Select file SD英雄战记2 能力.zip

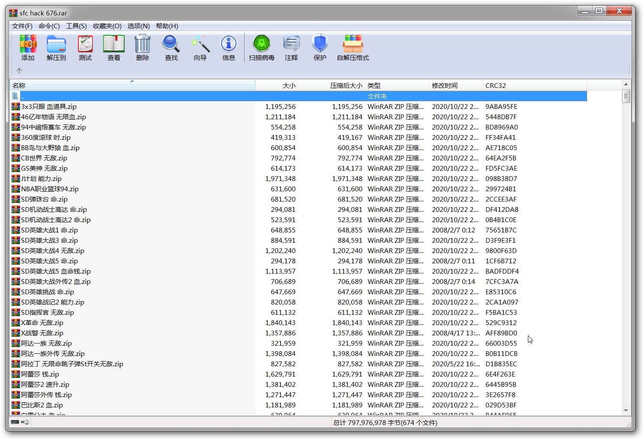(x=53, y=302)
